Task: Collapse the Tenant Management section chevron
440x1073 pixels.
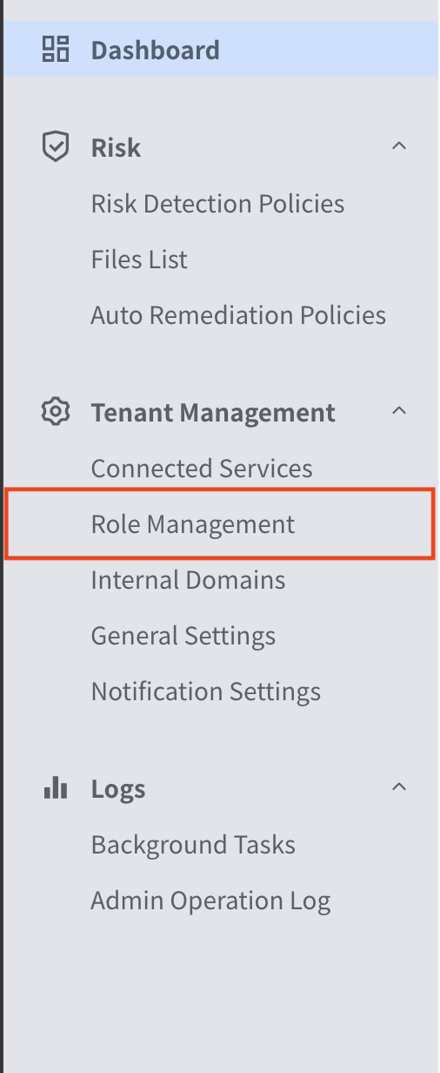Action: point(399,411)
